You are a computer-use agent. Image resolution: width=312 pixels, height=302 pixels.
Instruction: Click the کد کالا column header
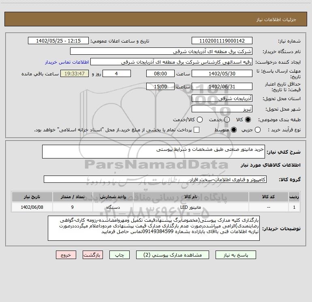coord(268,197)
